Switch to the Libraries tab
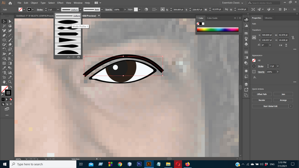The image size is (299, 168). [x=268, y=18]
